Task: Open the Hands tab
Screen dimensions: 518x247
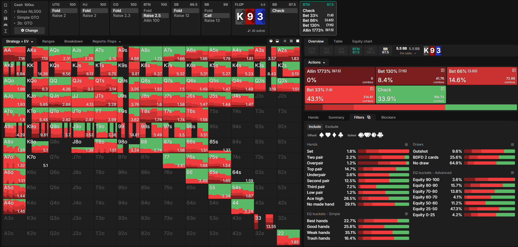Action: 313,118
